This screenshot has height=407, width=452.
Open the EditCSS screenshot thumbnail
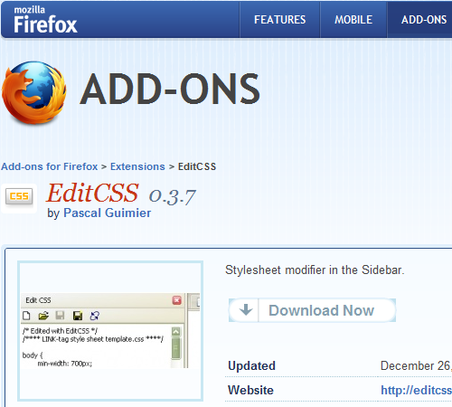110,331
